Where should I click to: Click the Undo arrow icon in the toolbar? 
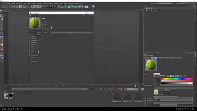click(2, 6)
